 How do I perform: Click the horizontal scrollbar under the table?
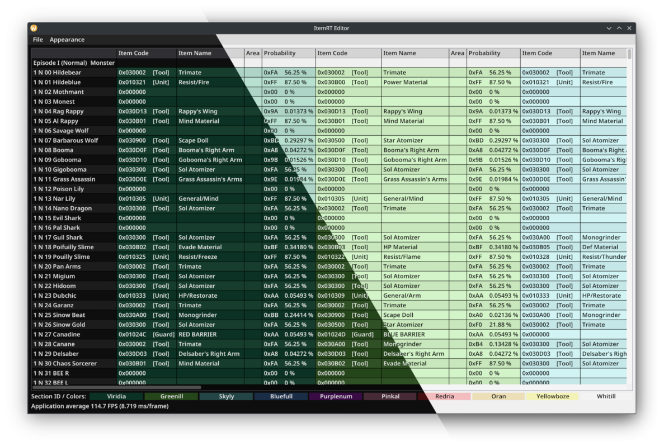click(x=116, y=387)
